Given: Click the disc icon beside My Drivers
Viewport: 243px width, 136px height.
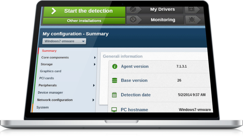Looking at the screenshot, I should pos(133,10).
